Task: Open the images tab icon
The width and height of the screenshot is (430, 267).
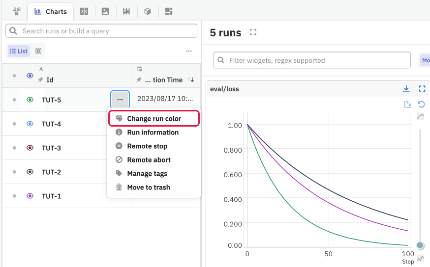Action: tap(105, 11)
